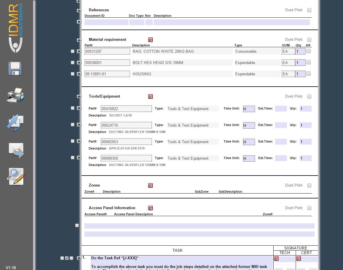Viewport: 343px width, 270px height.
Task: Toggle Dont Print for Access Panel Information
Action: 309,208
